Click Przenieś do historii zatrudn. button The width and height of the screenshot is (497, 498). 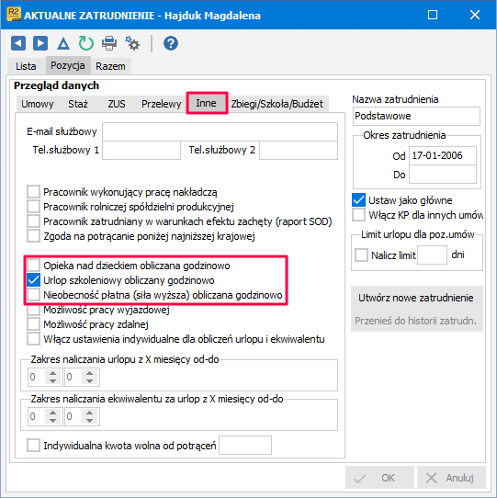click(416, 321)
